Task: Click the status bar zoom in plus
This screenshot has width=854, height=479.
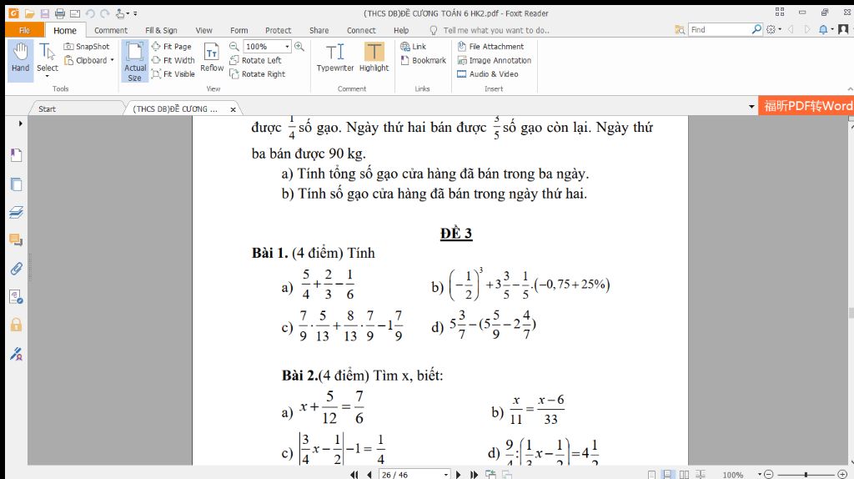Action: pyautogui.click(x=842, y=475)
